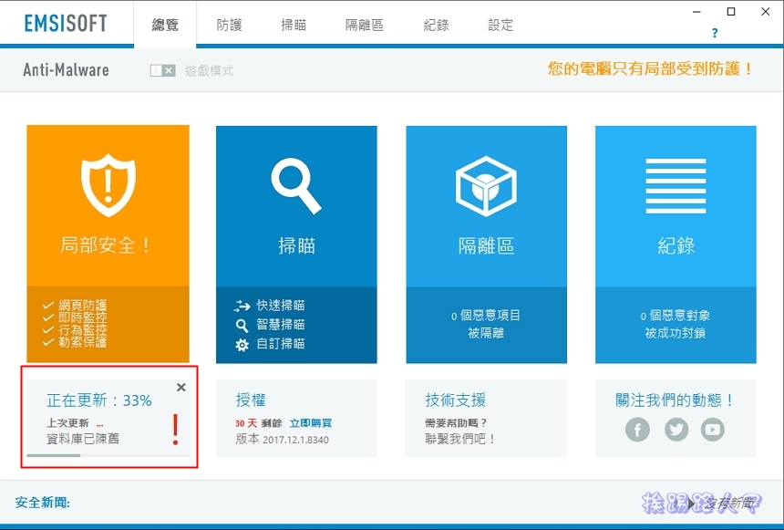Viewport: 784px width, 530px height.
Task: Open the 總覽 overview tab
Action: 165,25
